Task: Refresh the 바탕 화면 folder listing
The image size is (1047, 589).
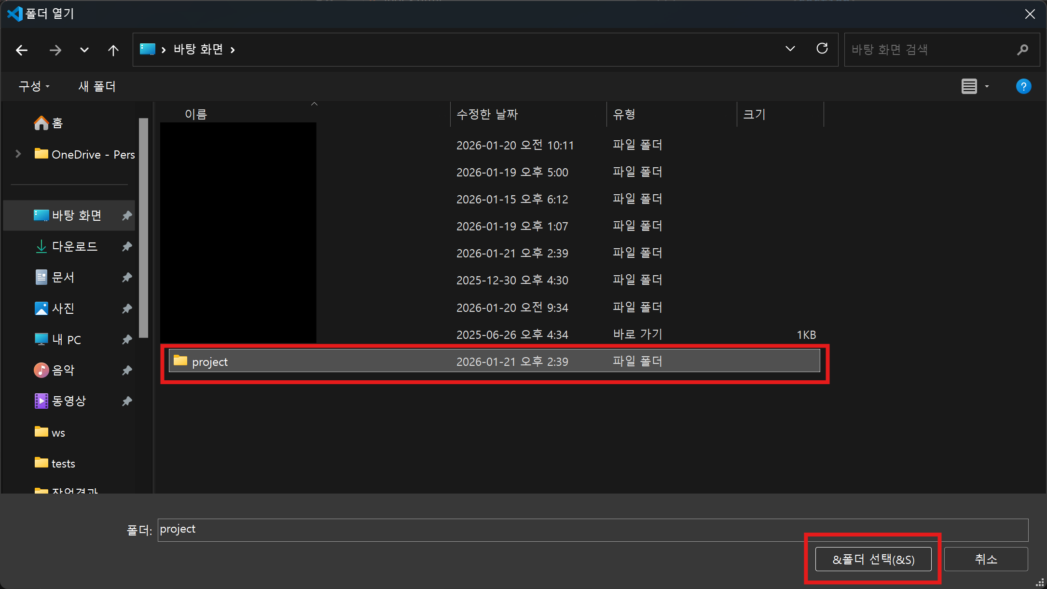Action: (x=822, y=49)
